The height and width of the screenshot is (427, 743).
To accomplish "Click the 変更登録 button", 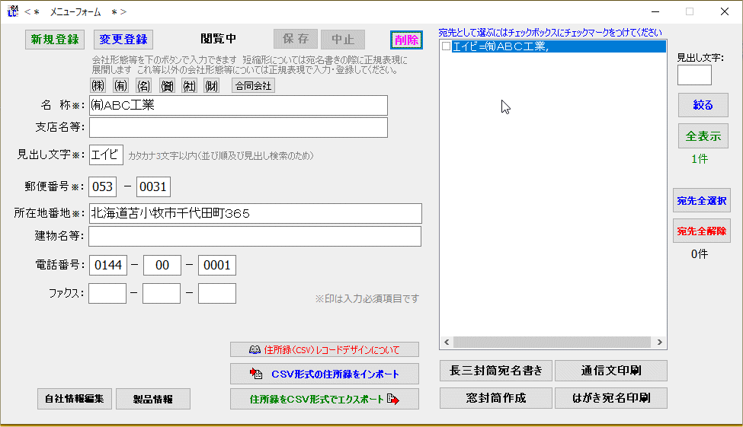I will coord(123,40).
